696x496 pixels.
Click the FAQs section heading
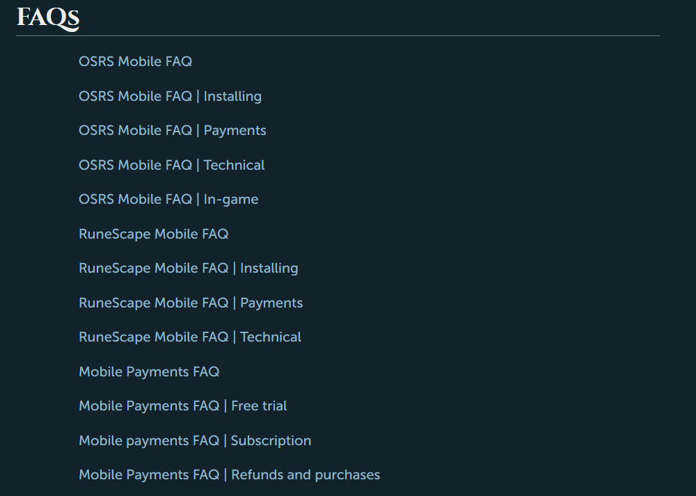(x=48, y=18)
